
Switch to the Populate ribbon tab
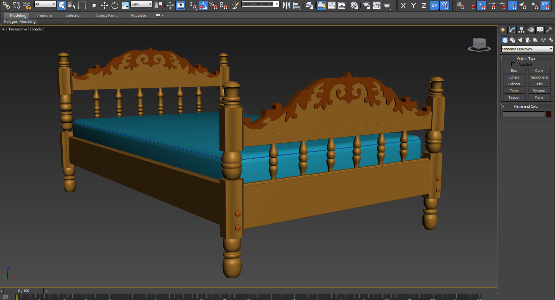point(138,15)
